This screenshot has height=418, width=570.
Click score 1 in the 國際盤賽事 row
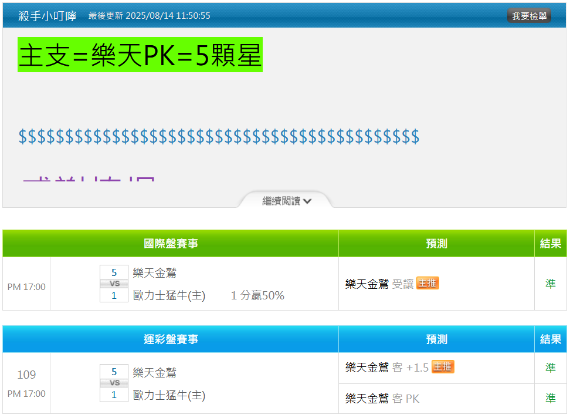click(114, 295)
